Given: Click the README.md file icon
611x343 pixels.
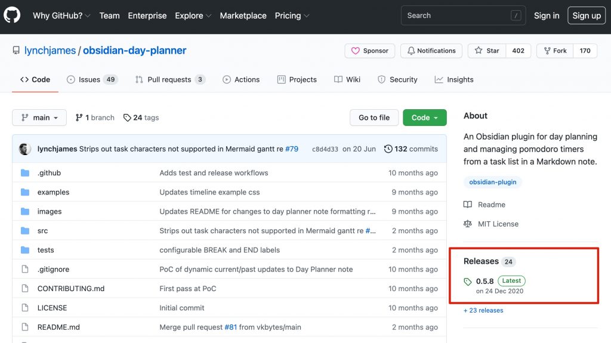Looking at the screenshot, I should (x=25, y=327).
